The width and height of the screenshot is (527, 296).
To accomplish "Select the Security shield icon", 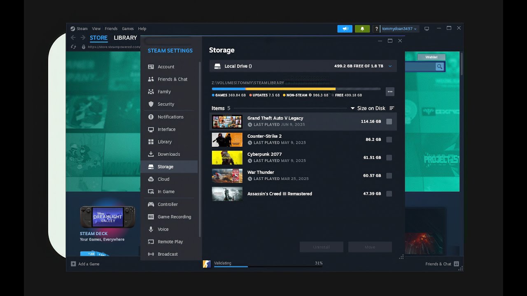I will tap(151, 104).
